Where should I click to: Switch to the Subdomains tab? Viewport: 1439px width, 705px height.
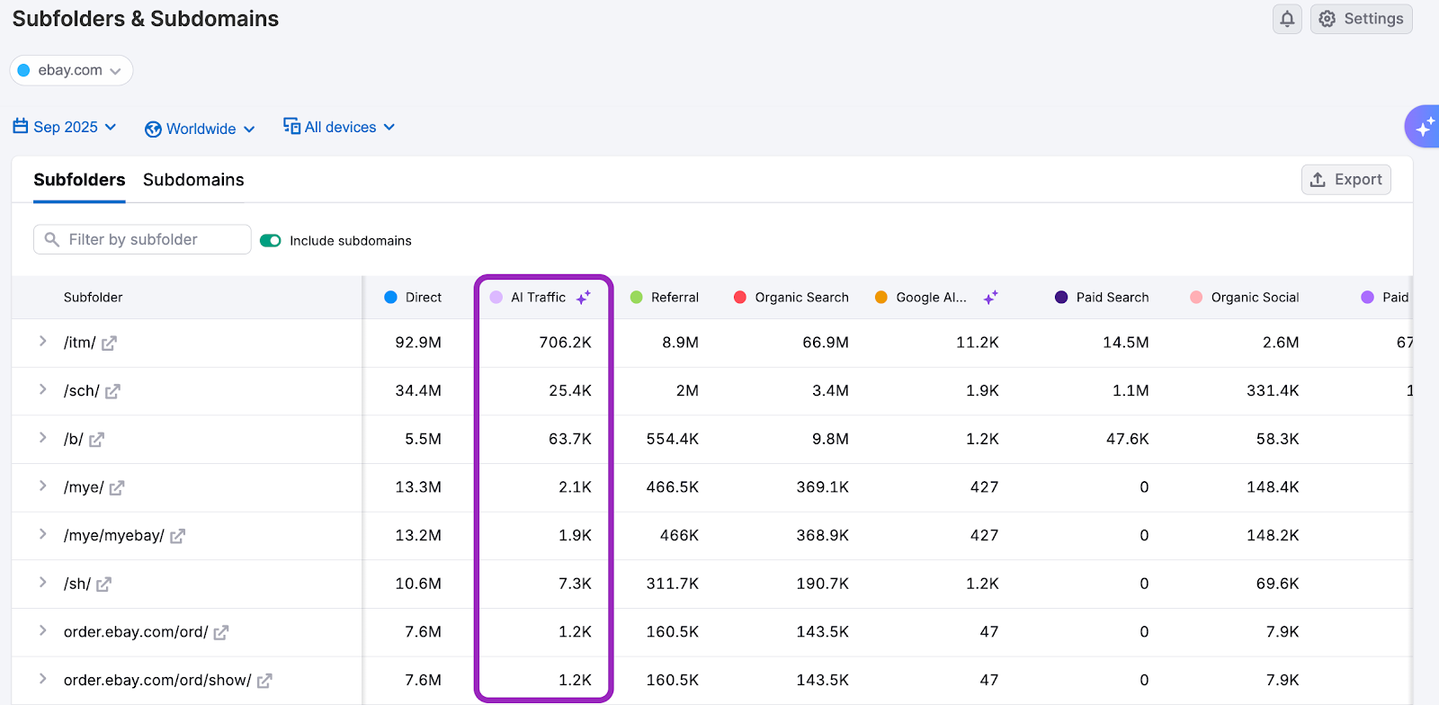(193, 180)
